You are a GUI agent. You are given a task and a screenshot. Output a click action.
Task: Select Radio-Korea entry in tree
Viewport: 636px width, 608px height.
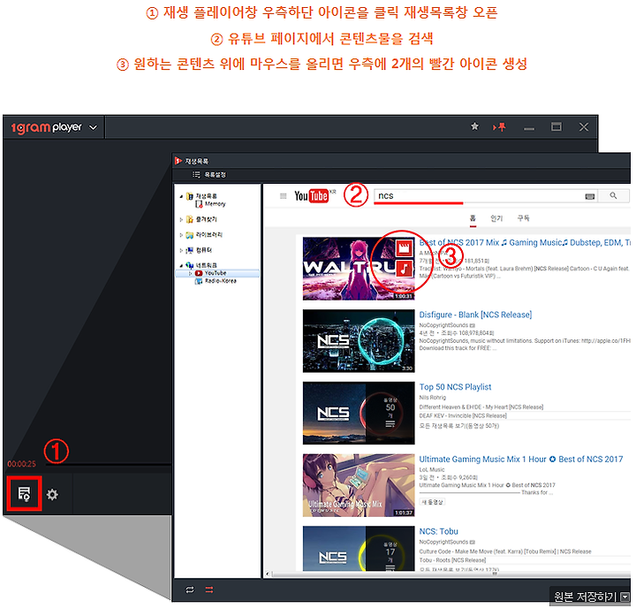click(216, 281)
